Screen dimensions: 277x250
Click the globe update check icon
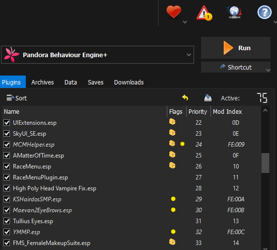pyautogui.click(x=234, y=12)
